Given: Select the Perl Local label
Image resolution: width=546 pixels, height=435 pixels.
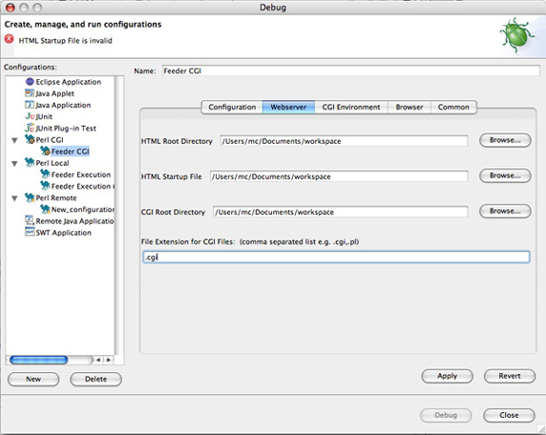Looking at the screenshot, I should (x=52, y=163).
